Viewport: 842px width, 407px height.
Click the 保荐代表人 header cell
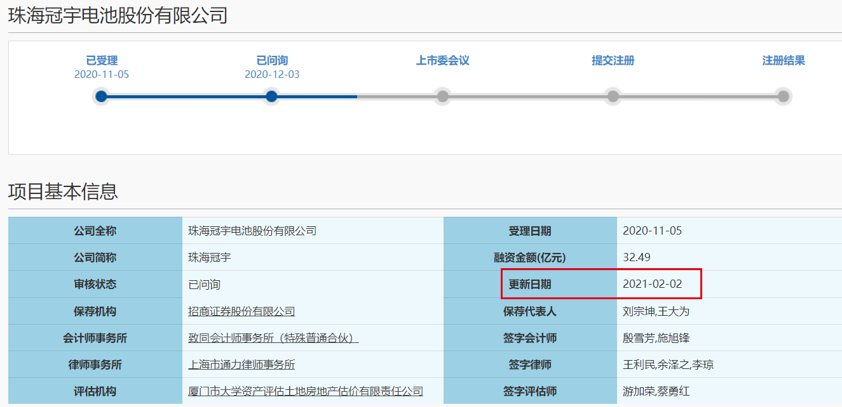point(530,311)
